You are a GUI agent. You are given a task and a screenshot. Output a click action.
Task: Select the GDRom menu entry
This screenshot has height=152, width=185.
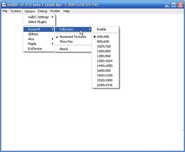(39, 34)
